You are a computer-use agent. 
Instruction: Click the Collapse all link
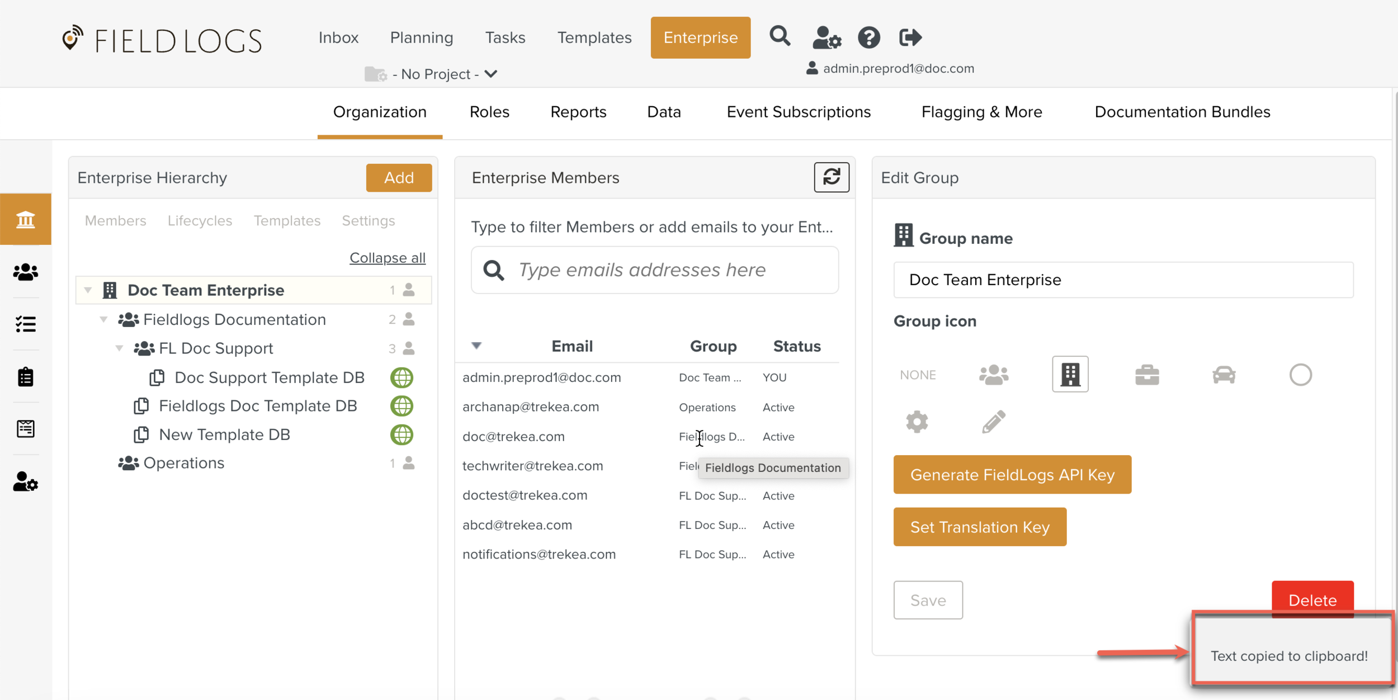click(x=387, y=258)
